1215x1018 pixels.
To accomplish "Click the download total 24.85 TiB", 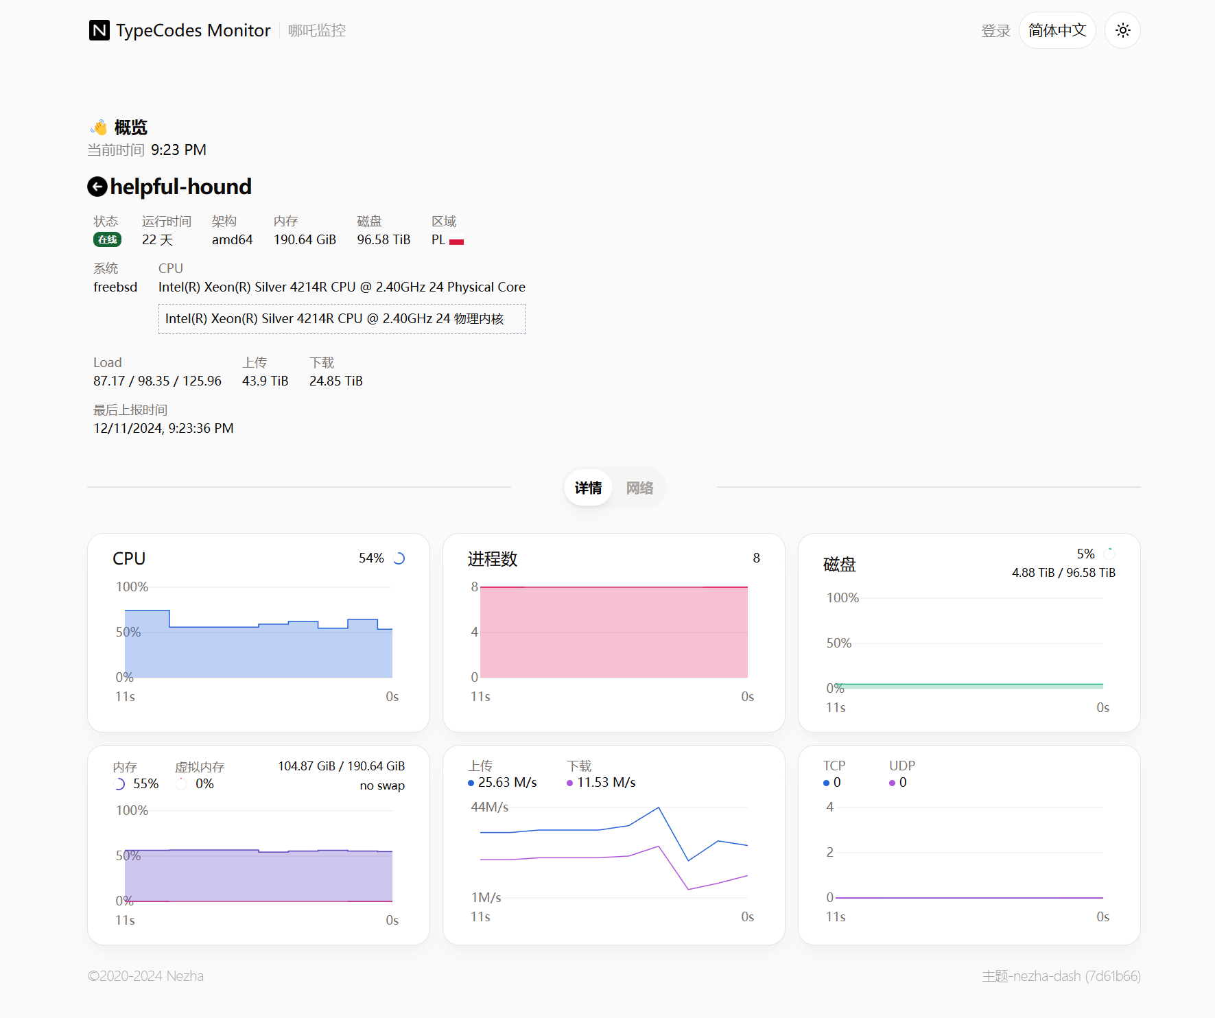I will [335, 381].
